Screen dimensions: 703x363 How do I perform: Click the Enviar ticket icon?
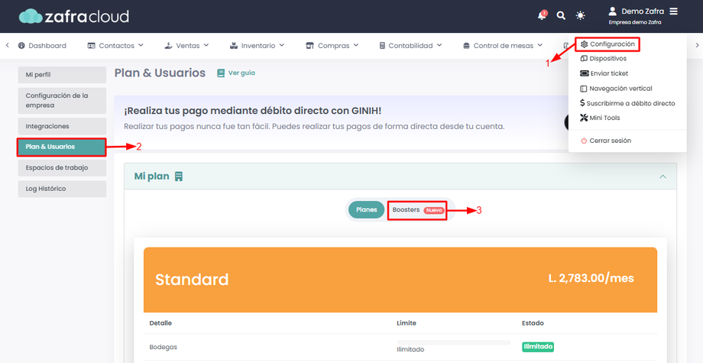pos(585,73)
